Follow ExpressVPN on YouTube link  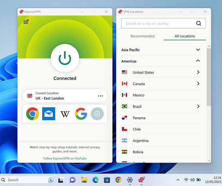point(65,158)
